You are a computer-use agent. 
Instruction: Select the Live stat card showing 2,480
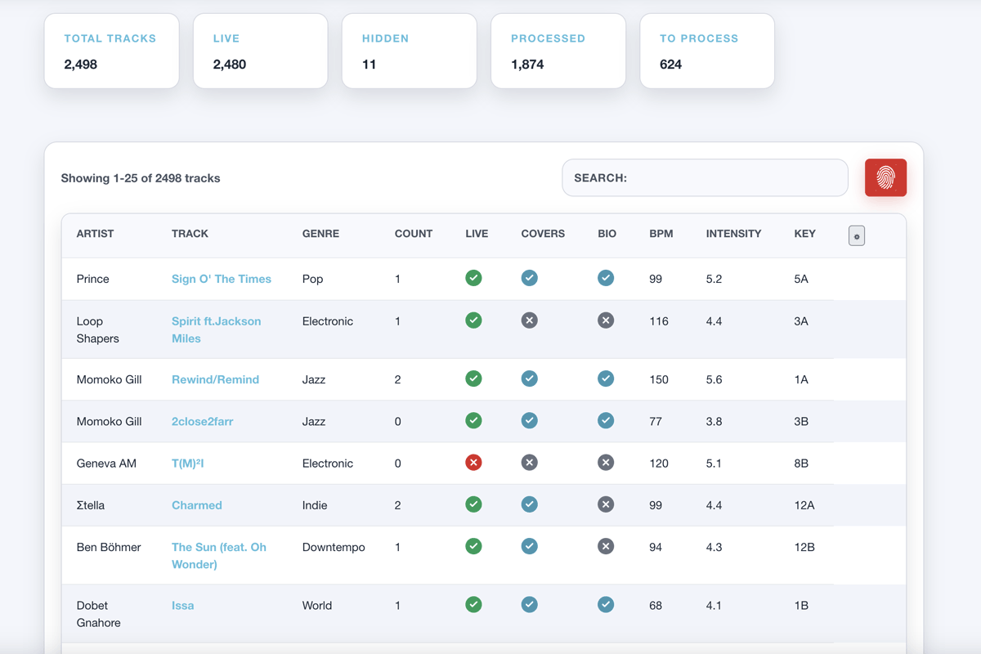[260, 51]
